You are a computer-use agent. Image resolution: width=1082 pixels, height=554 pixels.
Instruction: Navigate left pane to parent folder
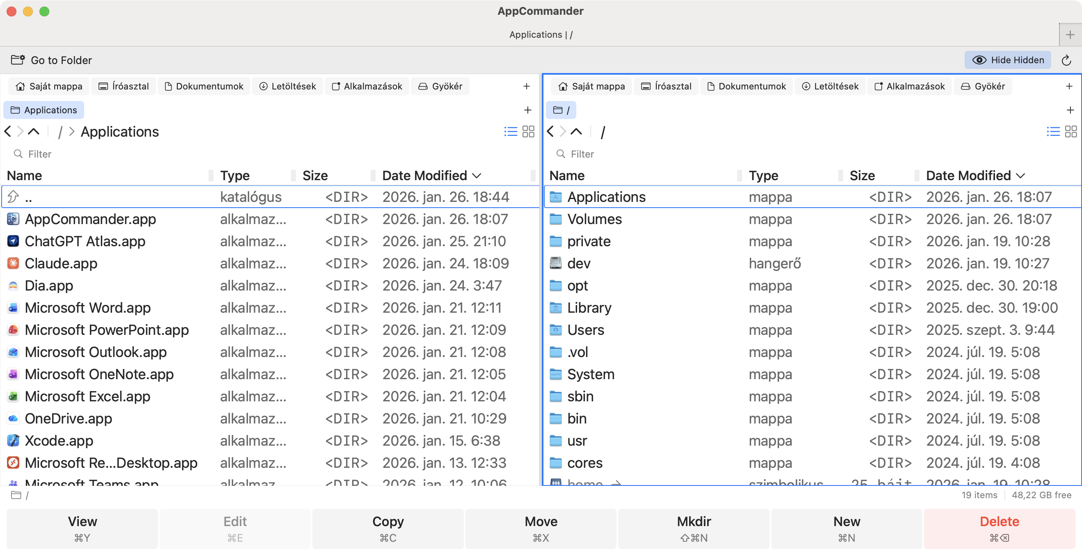click(34, 131)
